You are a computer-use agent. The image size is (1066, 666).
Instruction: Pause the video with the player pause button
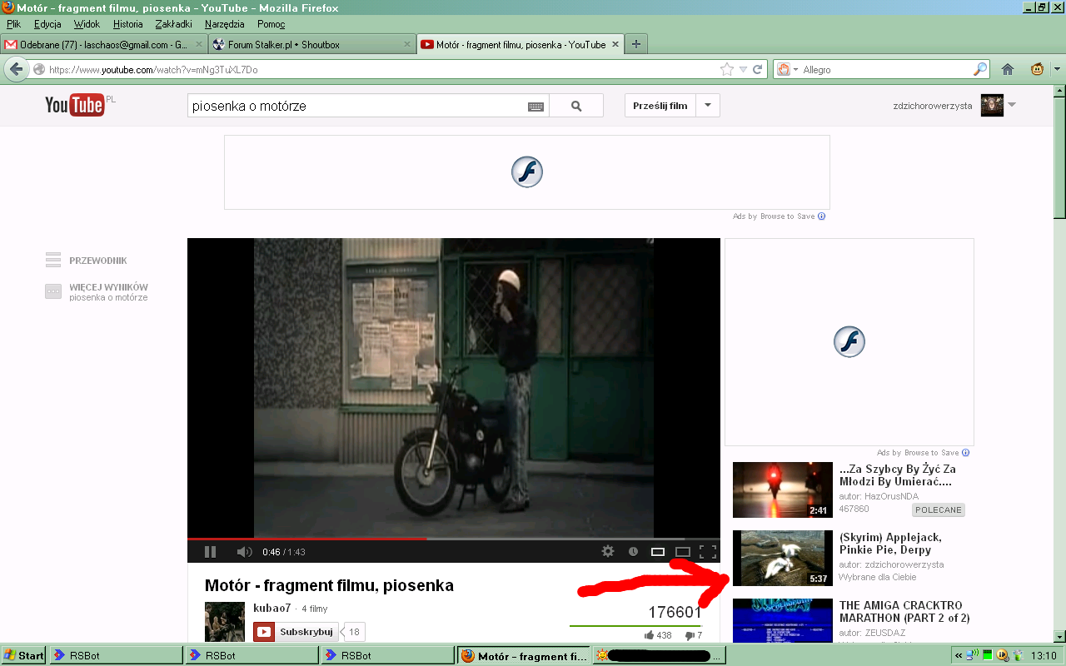tap(210, 551)
